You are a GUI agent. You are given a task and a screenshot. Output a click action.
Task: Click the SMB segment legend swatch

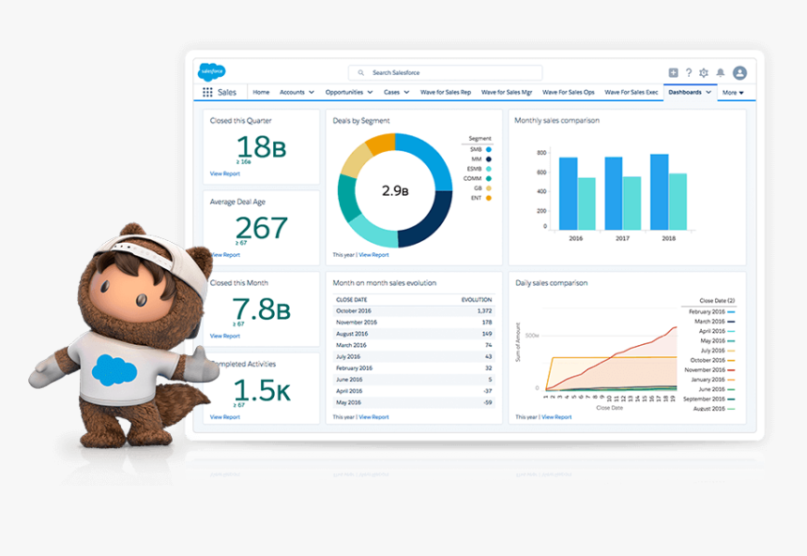click(488, 149)
